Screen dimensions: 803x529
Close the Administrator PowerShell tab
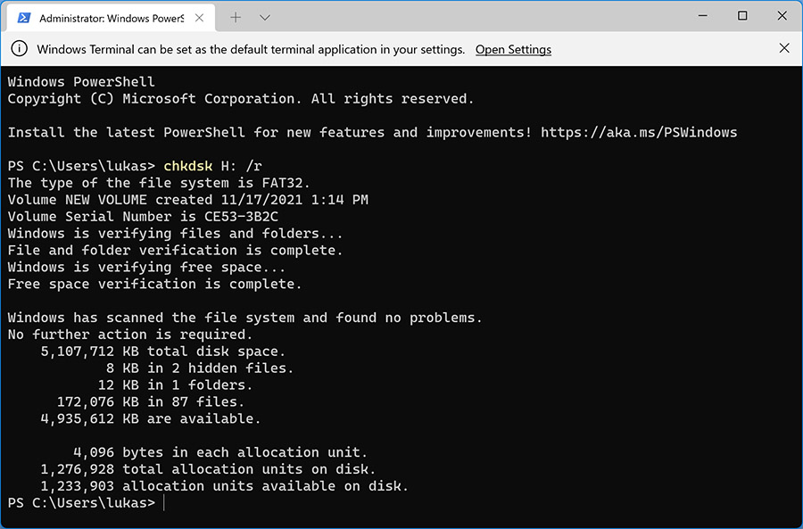pos(200,16)
